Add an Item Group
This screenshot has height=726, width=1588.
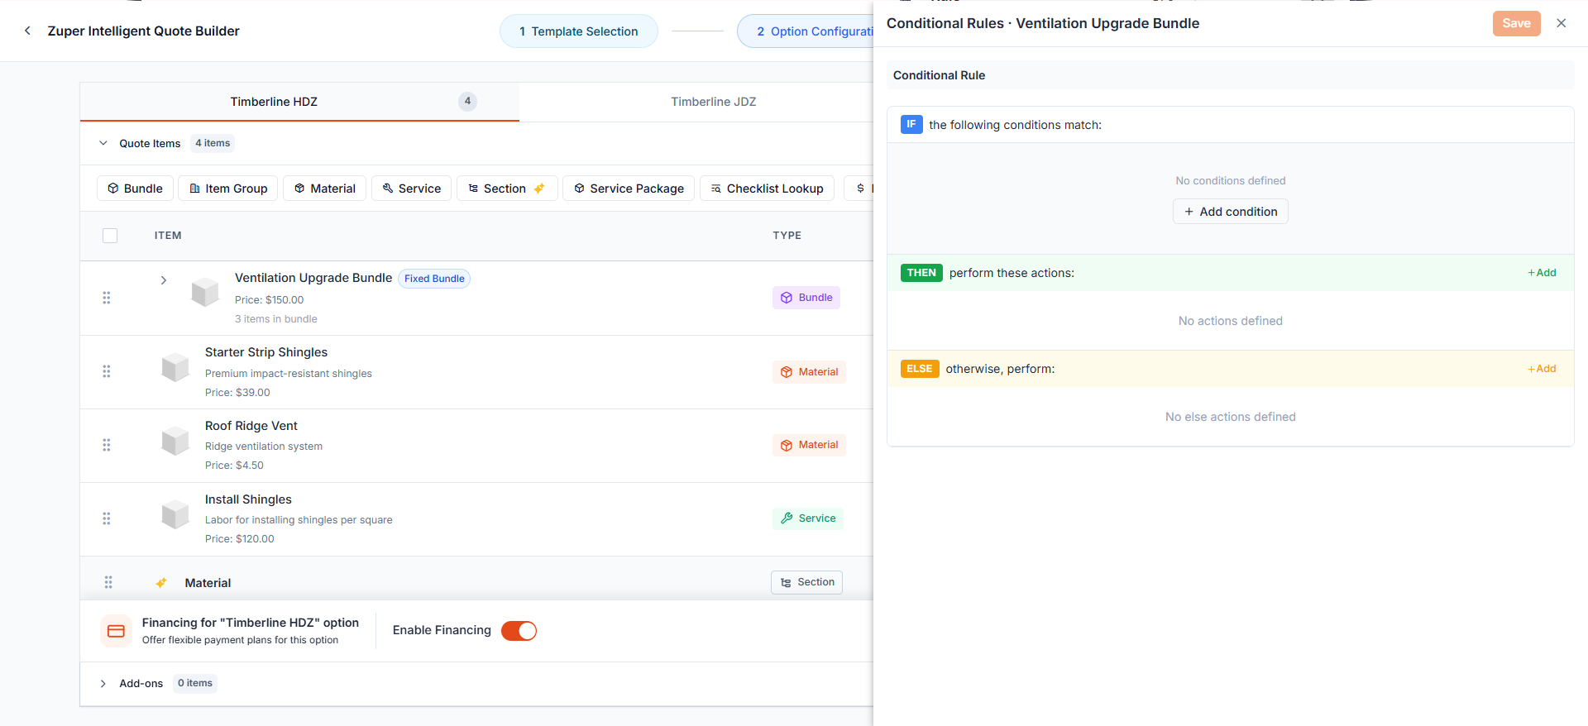click(x=228, y=189)
